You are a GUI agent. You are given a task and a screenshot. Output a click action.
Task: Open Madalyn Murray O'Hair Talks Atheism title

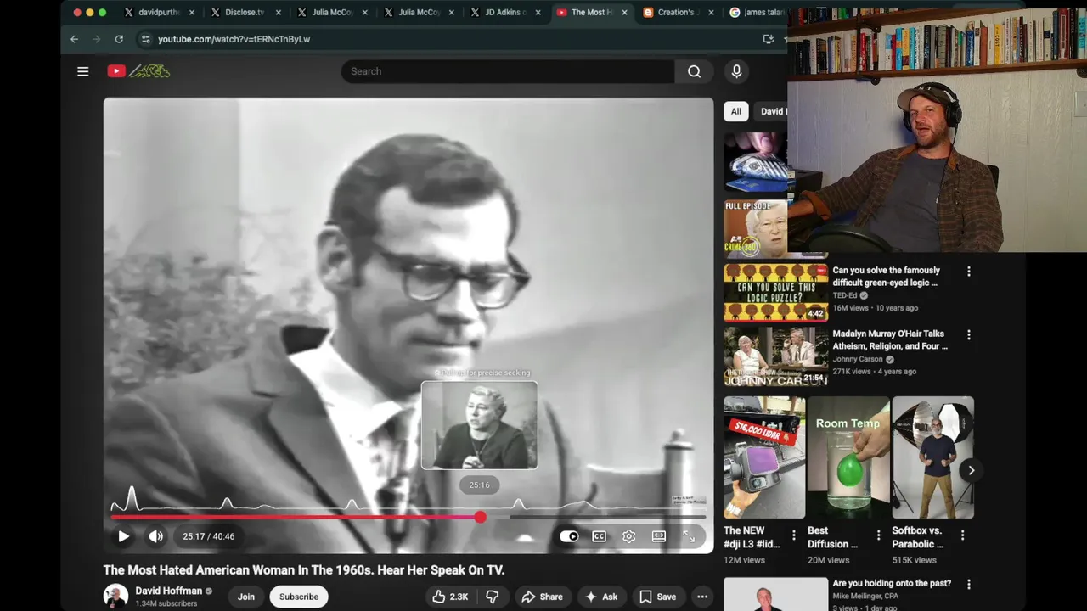click(x=889, y=340)
